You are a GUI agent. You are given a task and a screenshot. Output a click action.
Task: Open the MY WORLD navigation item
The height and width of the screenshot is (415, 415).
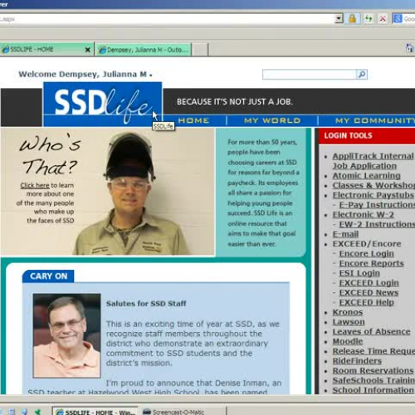[272, 120]
